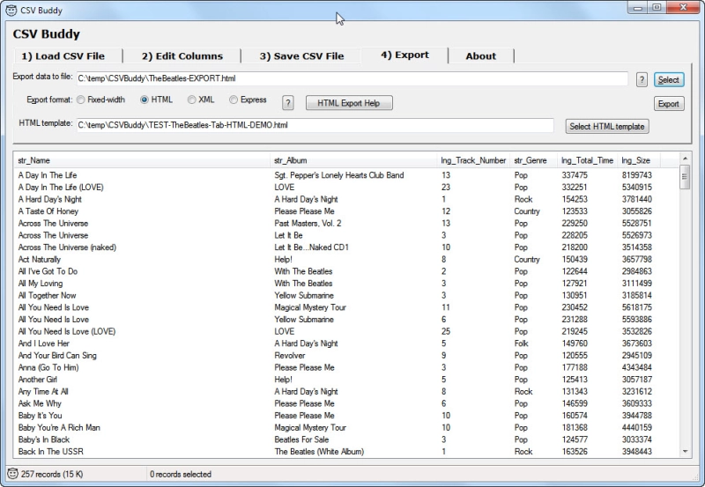The height and width of the screenshot is (487, 705).
Task: Click the size value 8199743
Action: tap(636, 175)
